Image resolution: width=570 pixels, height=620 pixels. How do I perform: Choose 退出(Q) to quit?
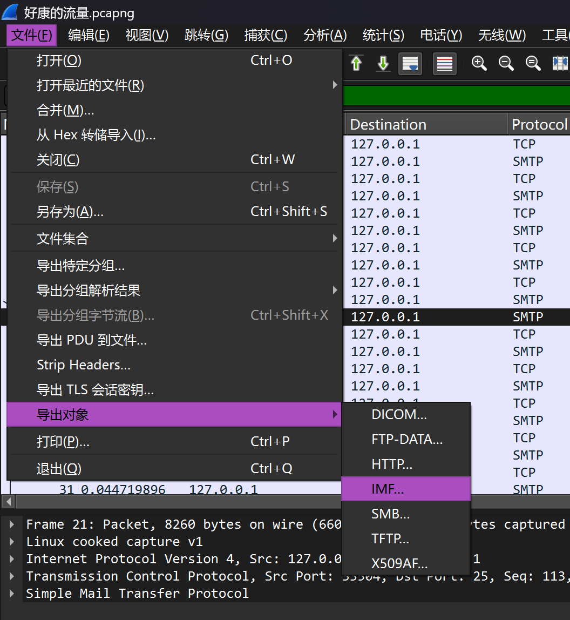(174, 469)
